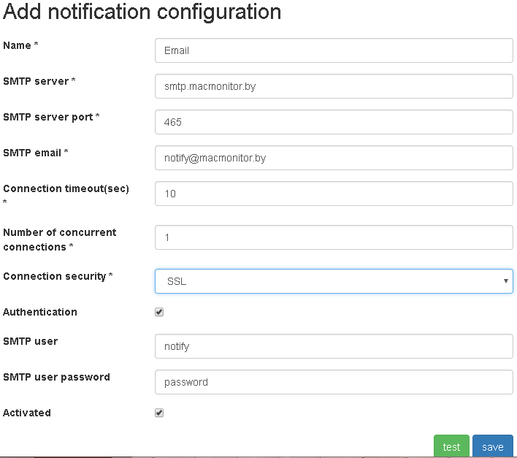The image size is (517, 458).
Task: Uncheck the Authentication checkbox
Action: point(159,312)
